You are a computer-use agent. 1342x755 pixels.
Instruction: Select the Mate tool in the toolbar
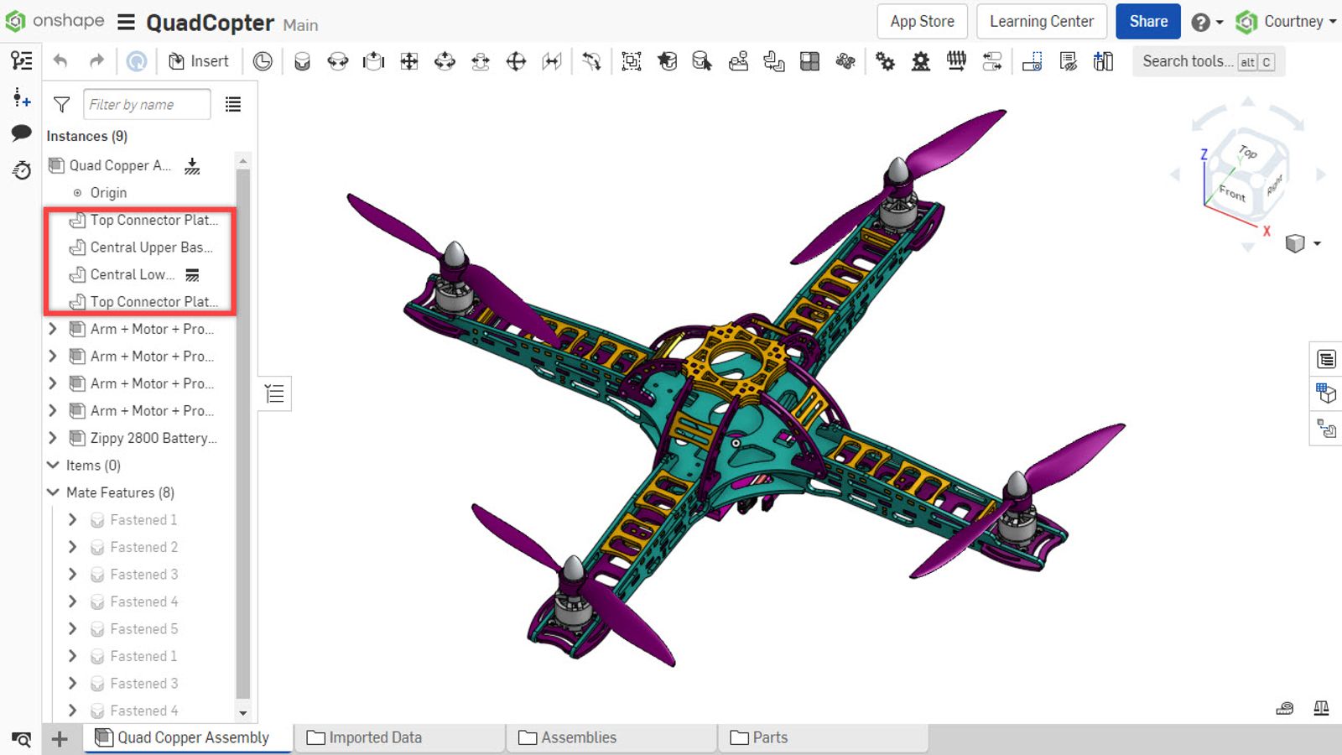pos(302,60)
